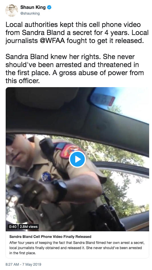Screen dimensions: 152x270
Task: Click the officer's chest badge in video
Action: point(46,177)
